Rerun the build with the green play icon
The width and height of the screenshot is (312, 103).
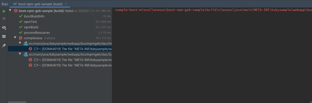point(4,11)
